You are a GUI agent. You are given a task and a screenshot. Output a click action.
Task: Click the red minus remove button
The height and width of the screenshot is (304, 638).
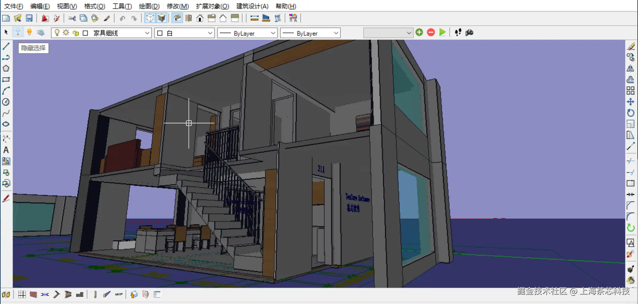pos(431,32)
